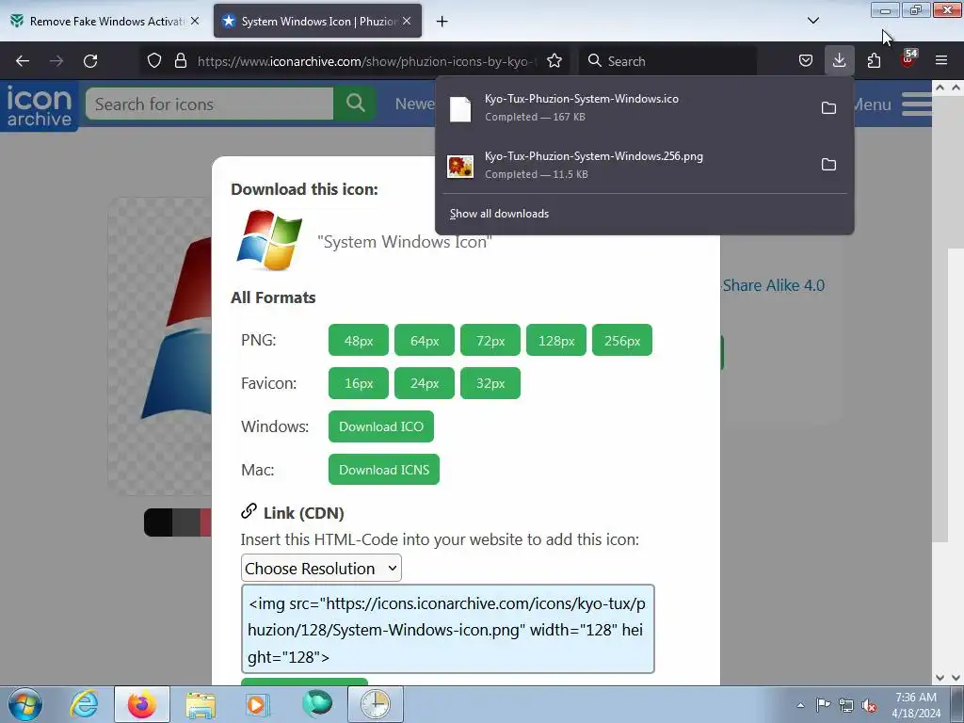Open tracking protection shield in address bar
This screenshot has height=723, width=964.
154,61
